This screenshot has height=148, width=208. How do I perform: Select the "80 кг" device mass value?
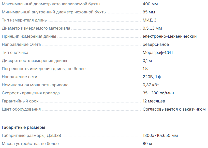148,144
